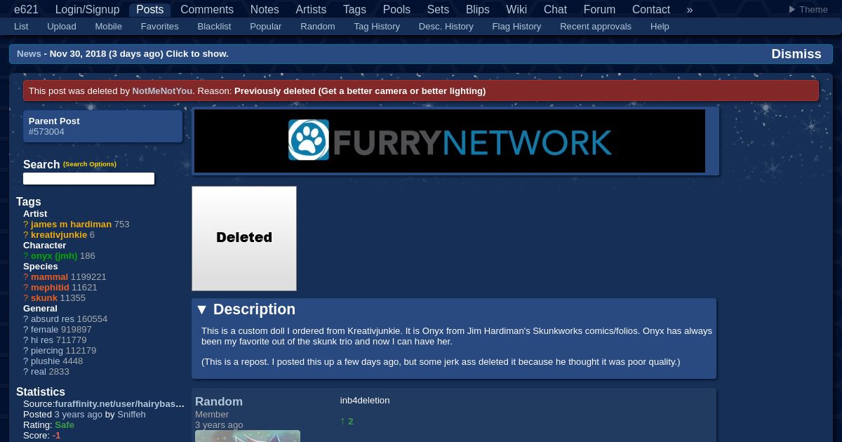Open wiki question mark for mephitid tag

coord(26,288)
